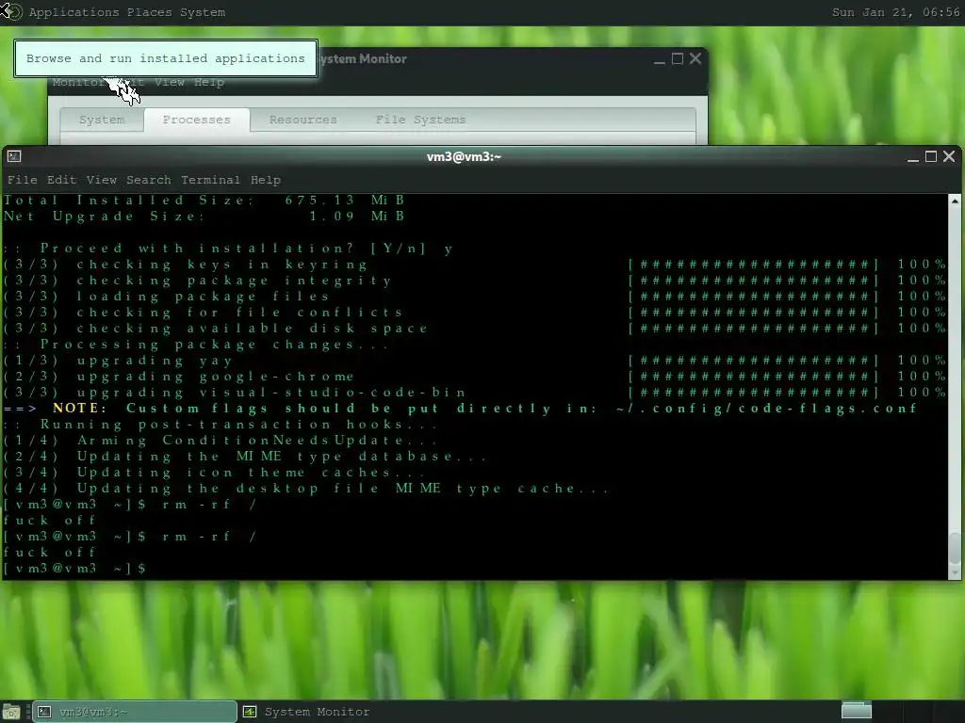
Task: Open the terminal View menu
Action: pyautogui.click(x=102, y=180)
